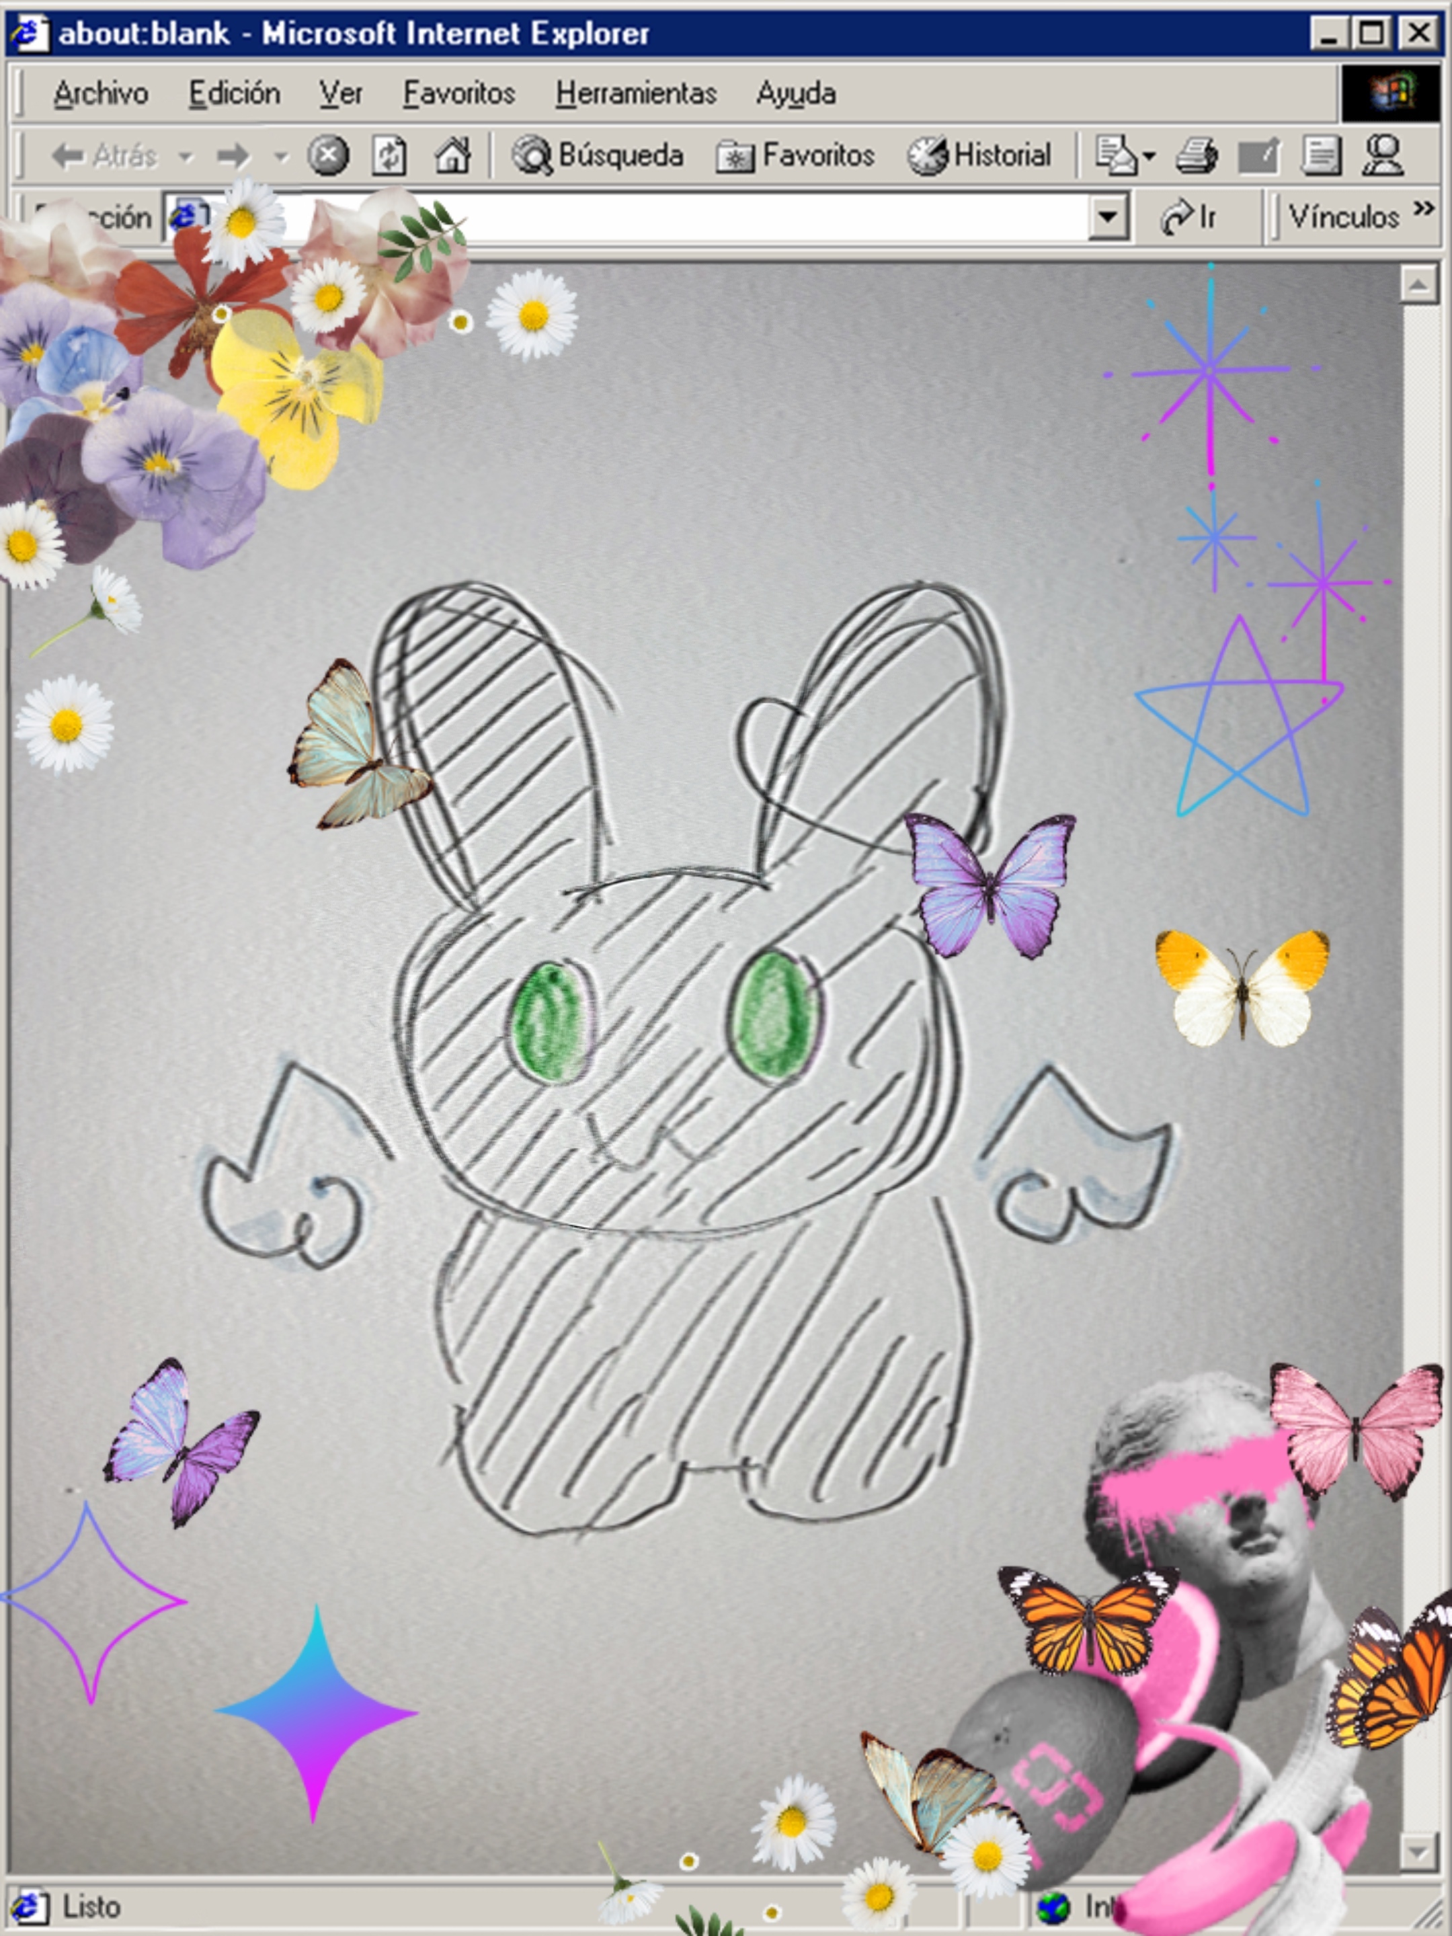Viewport: 1452px width, 1936px height.
Task: Go to the Home page icon
Action: [452, 157]
